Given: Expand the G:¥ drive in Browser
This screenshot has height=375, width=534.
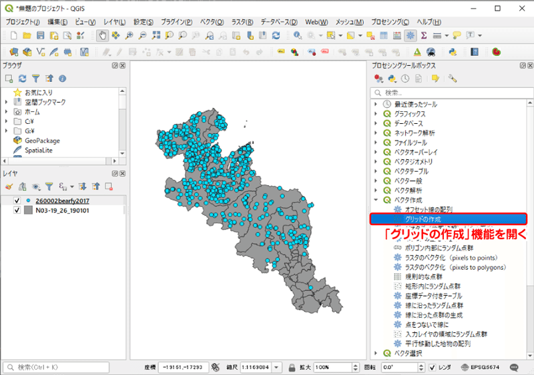Looking at the screenshot, I should tap(6, 131).
